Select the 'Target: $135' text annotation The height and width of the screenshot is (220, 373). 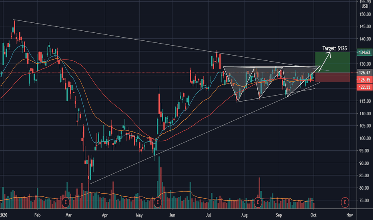tap(335, 48)
